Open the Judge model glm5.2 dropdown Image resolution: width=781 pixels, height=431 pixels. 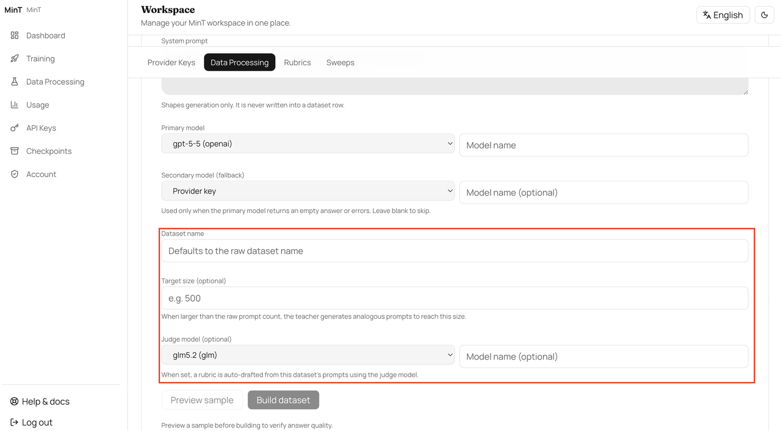[308, 355]
